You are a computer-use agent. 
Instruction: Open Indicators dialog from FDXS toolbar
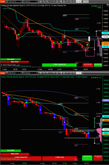(67, 2)
